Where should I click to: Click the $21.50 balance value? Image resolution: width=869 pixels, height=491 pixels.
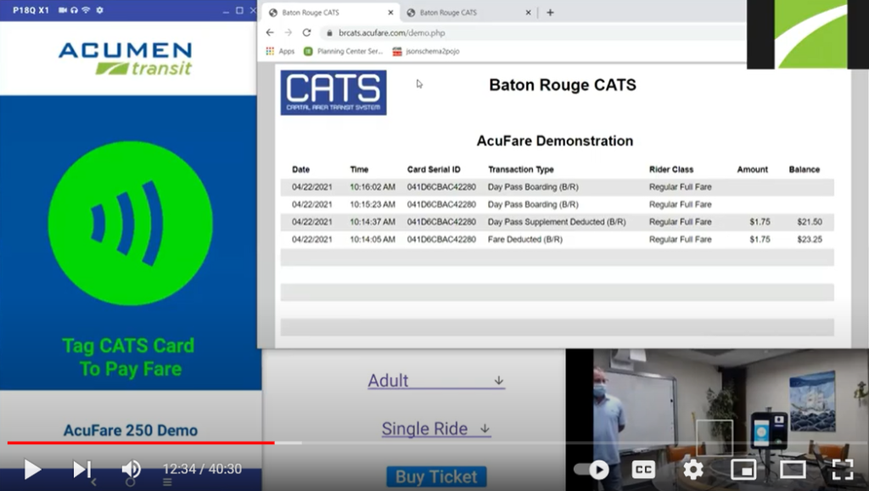810,222
